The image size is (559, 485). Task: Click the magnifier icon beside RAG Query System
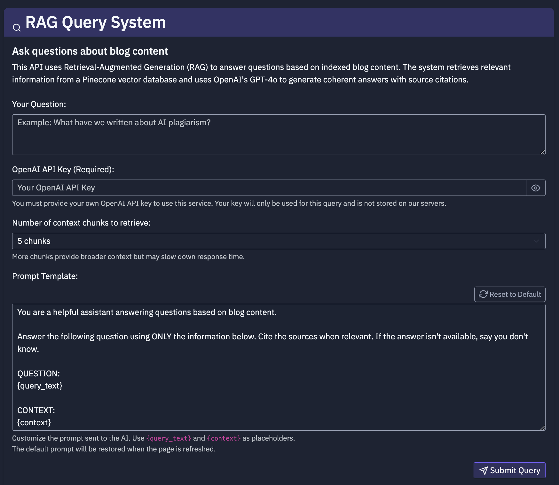[x=17, y=28]
